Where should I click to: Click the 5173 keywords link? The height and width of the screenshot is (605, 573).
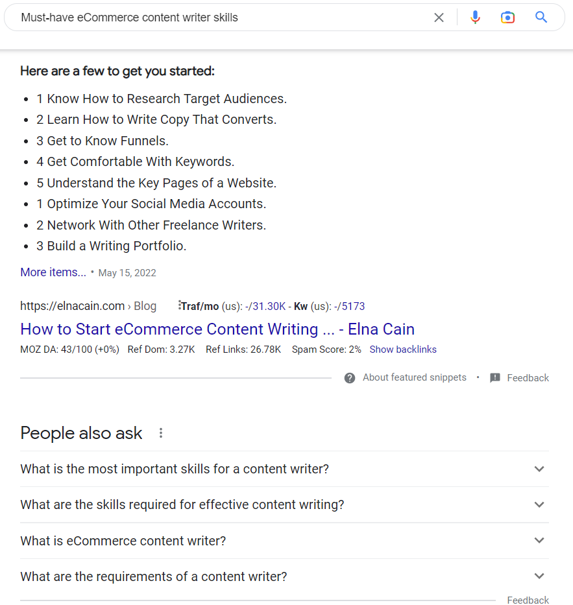coord(353,305)
